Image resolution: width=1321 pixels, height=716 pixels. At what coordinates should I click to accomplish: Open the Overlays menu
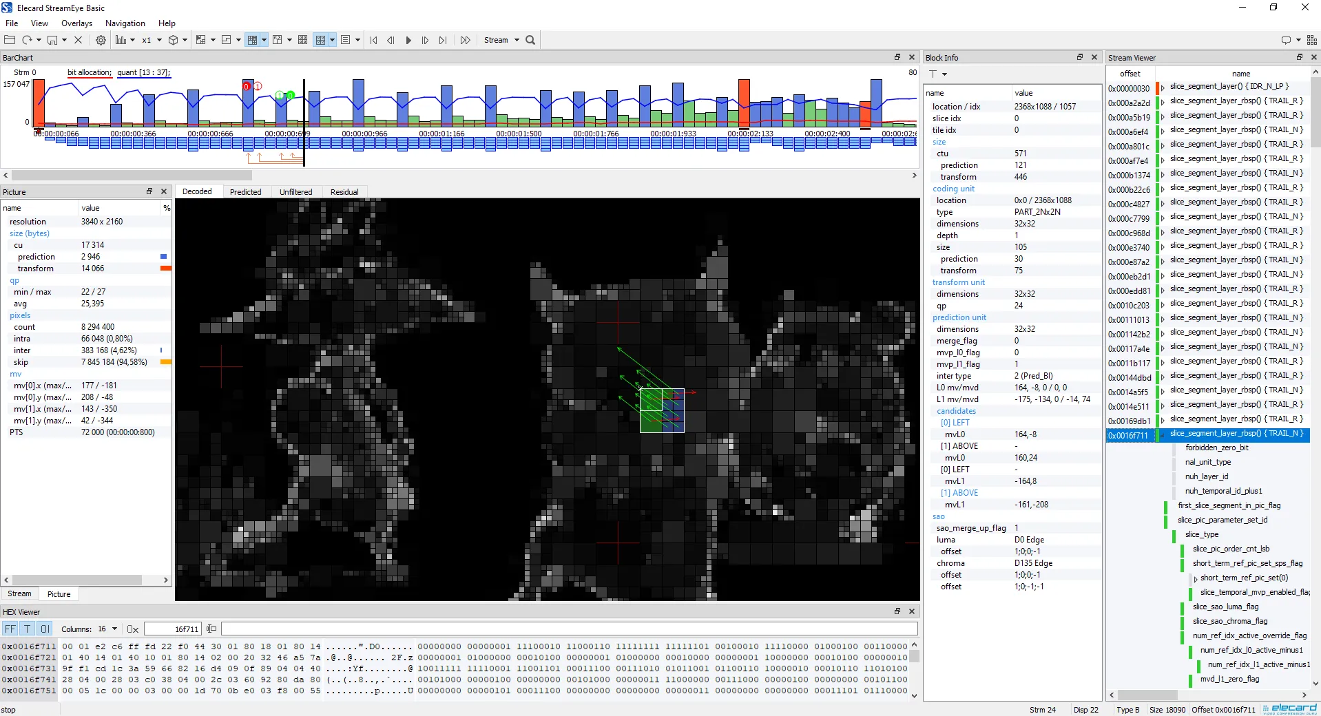(76, 23)
